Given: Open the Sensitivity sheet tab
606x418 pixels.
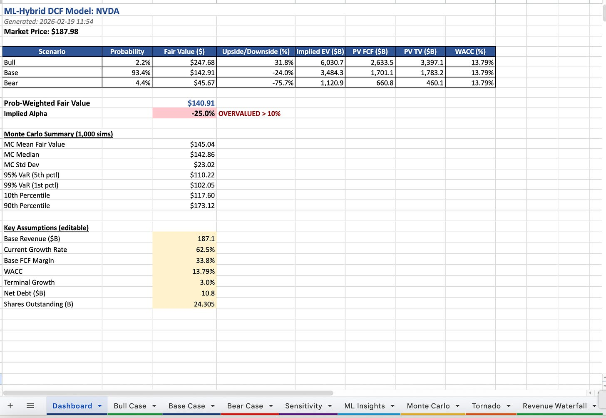Looking at the screenshot, I should coord(303,405).
